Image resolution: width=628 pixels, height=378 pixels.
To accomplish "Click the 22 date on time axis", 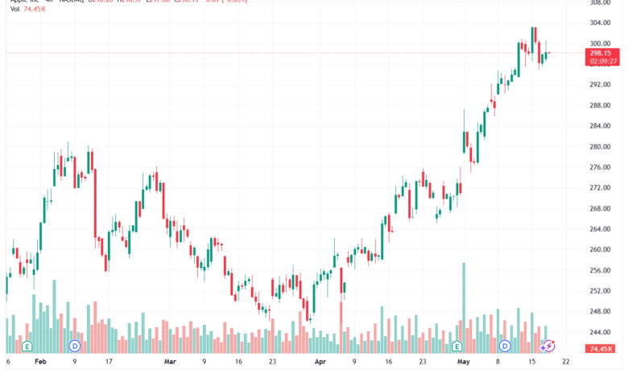I will coord(566,362).
